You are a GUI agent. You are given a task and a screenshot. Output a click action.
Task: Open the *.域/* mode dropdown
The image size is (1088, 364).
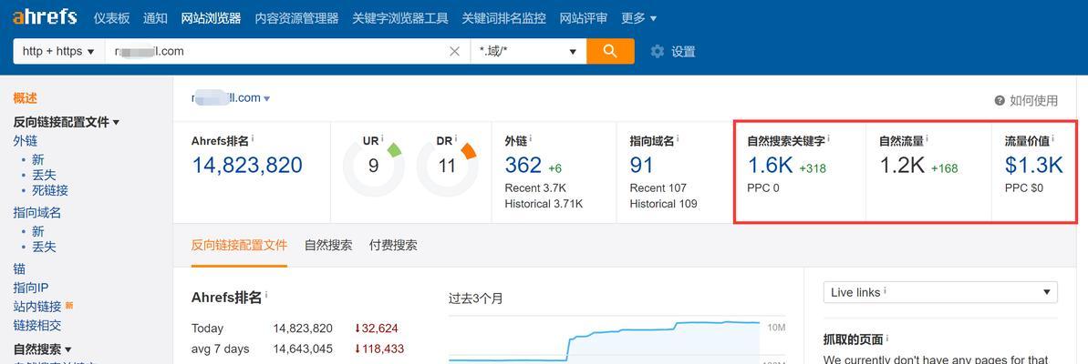(528, 51)
